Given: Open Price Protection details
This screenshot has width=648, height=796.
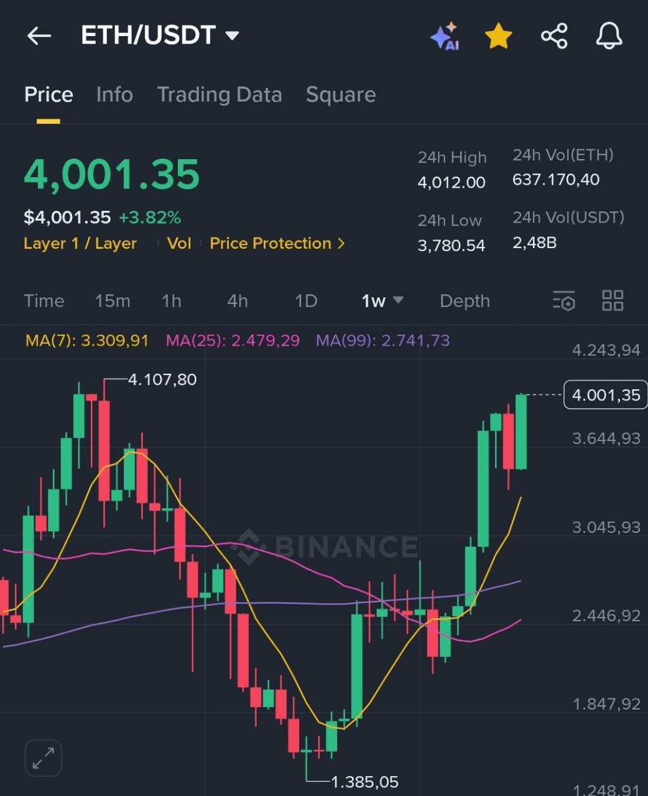Looking at the screenshot, I should point(277,243).
